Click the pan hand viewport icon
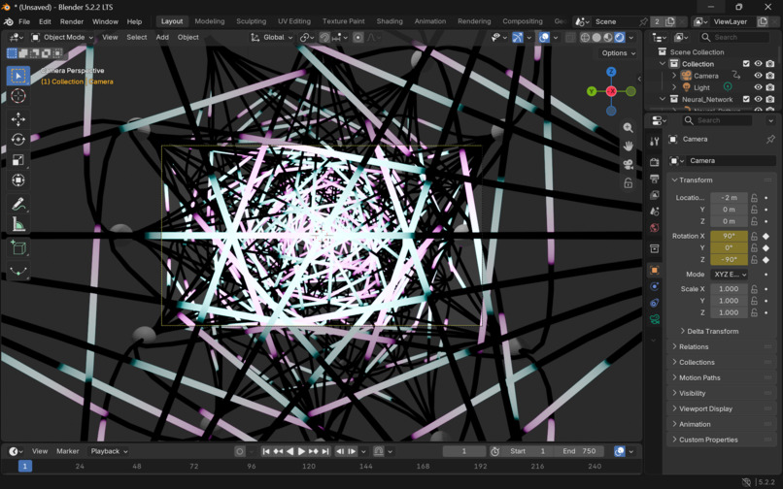 pos(629,147)
